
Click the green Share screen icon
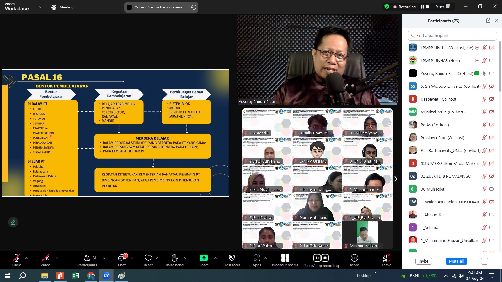[204, 258]
